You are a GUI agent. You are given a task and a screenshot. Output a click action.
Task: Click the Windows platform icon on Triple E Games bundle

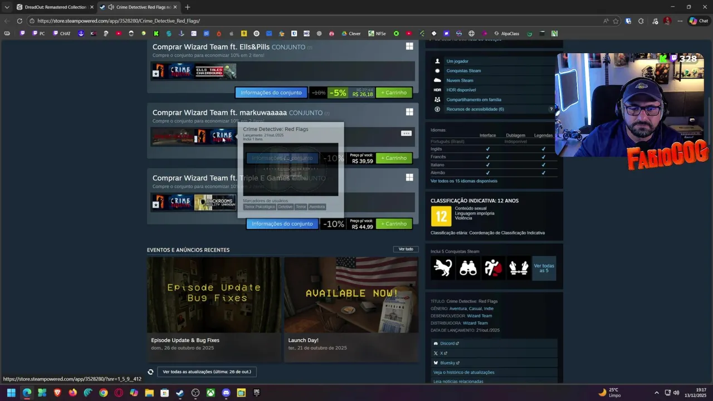pyautogui.click(x=409, y=178)
